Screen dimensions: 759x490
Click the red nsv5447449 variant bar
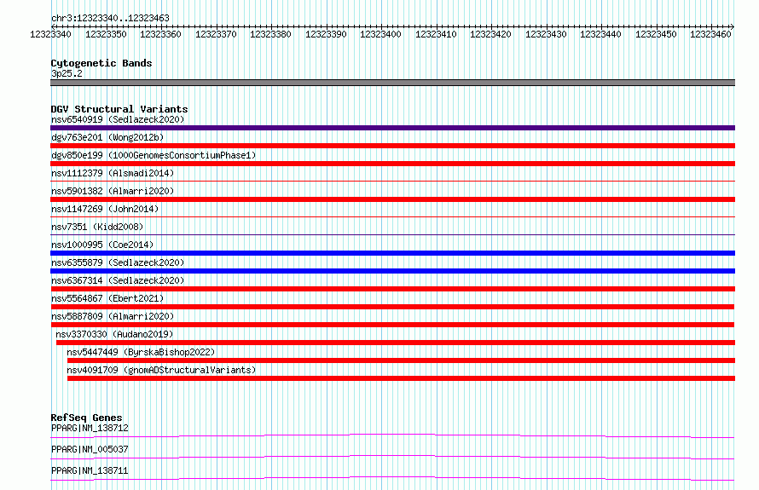[x=402, y=360]
